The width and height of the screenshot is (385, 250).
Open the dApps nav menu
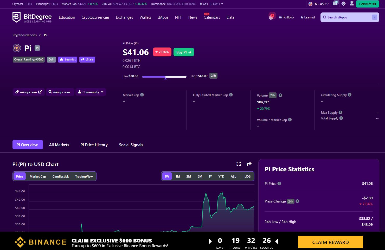[163, 17]
